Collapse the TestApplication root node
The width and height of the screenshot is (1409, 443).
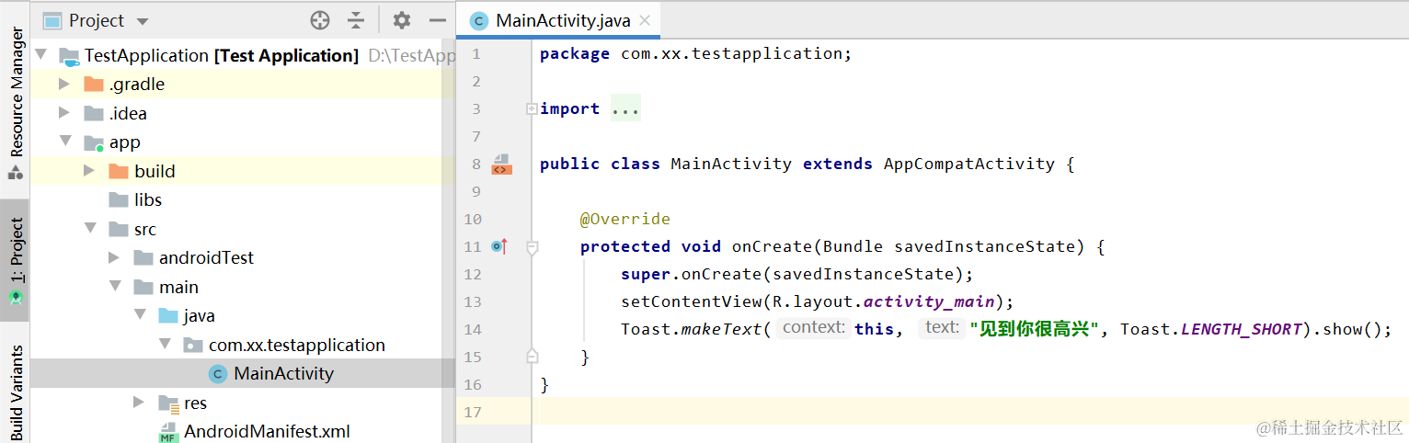click(40, 55)
